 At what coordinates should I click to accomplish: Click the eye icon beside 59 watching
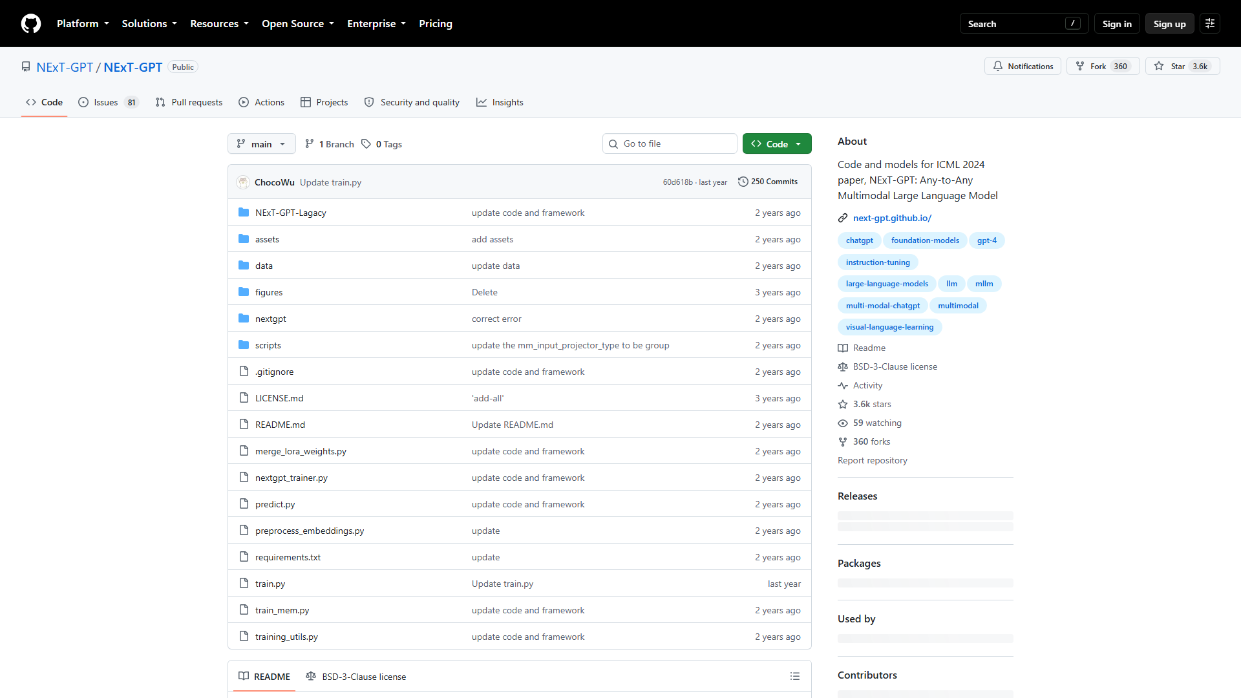click(x=843, y=423)
